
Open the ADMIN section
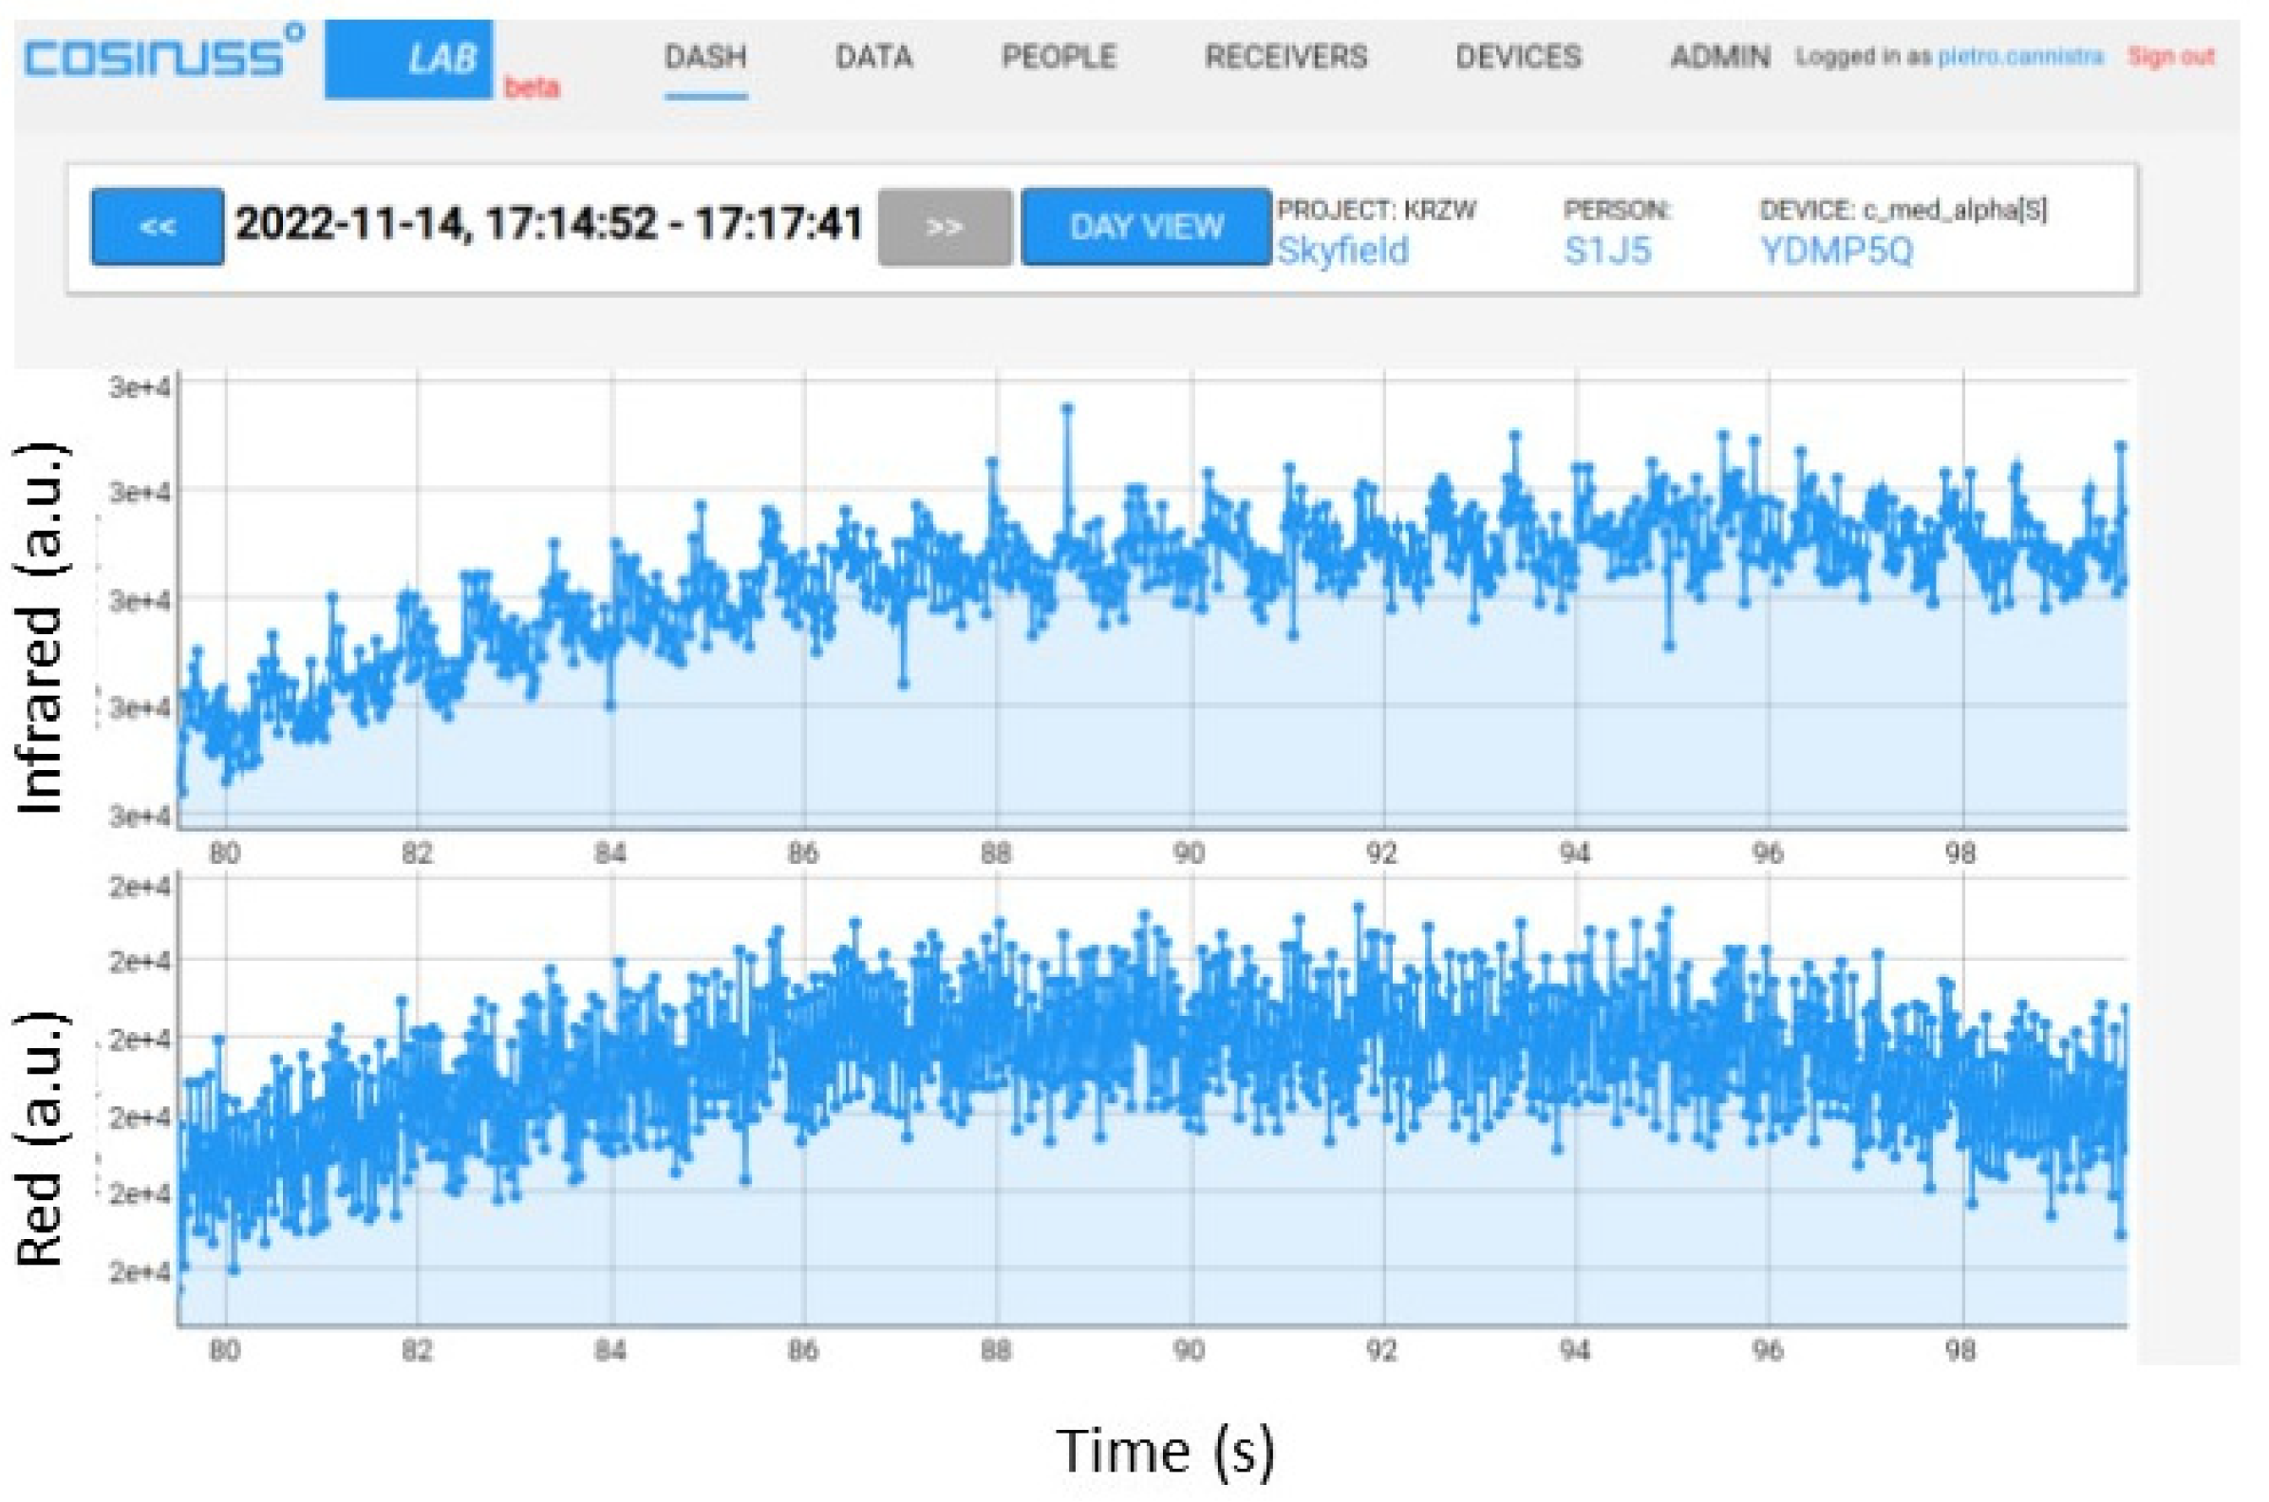point(1720,58)
